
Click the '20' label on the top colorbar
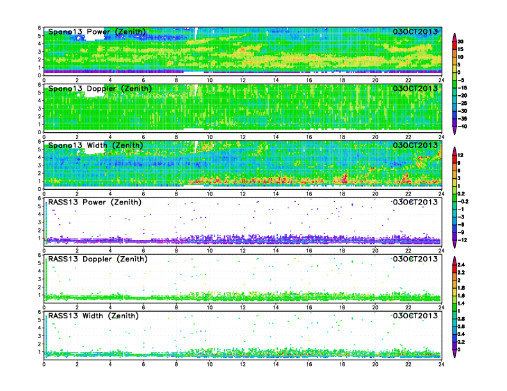tap(460, 42)
